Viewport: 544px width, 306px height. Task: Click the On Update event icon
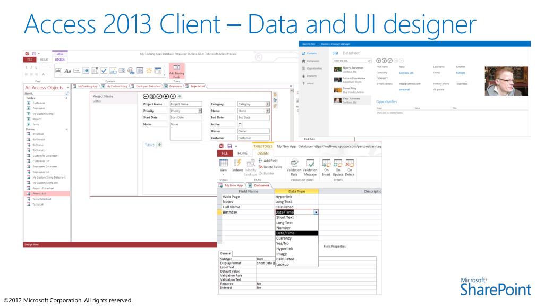338,167
